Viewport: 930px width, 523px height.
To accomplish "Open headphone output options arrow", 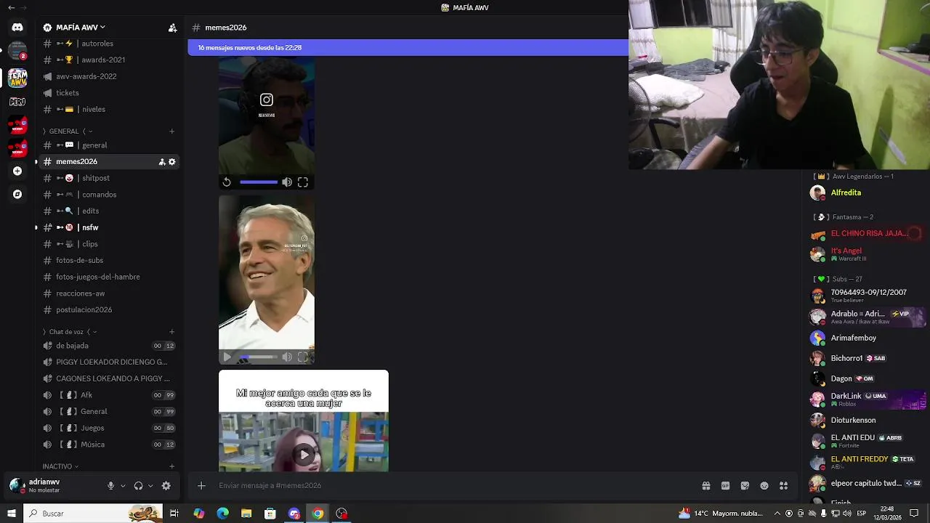I will click(x=150, y=486).
